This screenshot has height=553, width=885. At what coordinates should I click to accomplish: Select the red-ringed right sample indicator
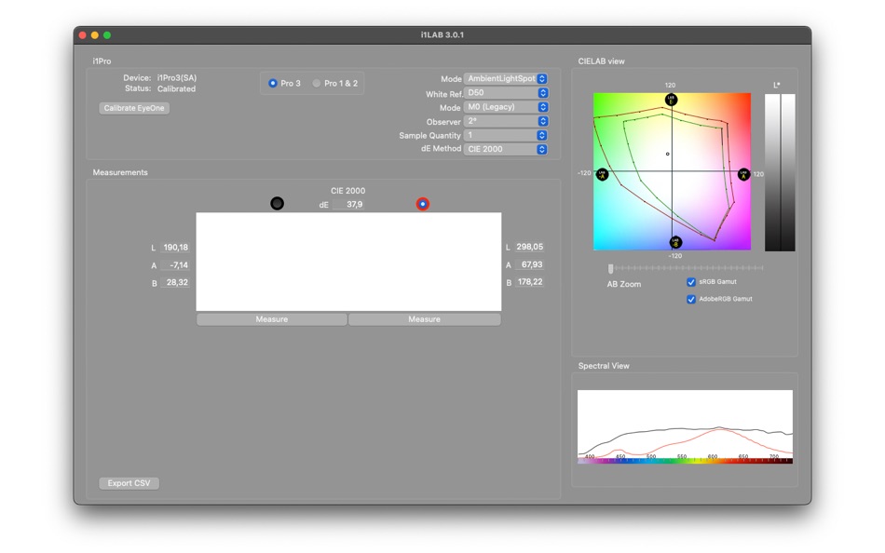(x=422, y=204)
